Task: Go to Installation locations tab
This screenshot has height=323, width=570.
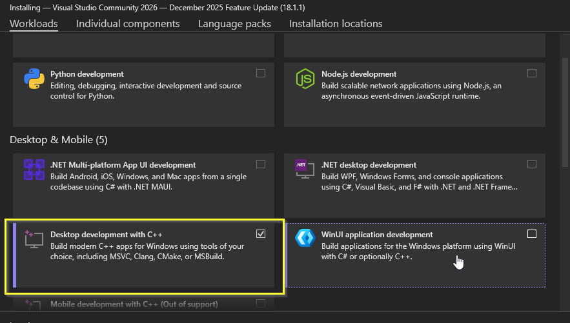Action: coord(336,24)
